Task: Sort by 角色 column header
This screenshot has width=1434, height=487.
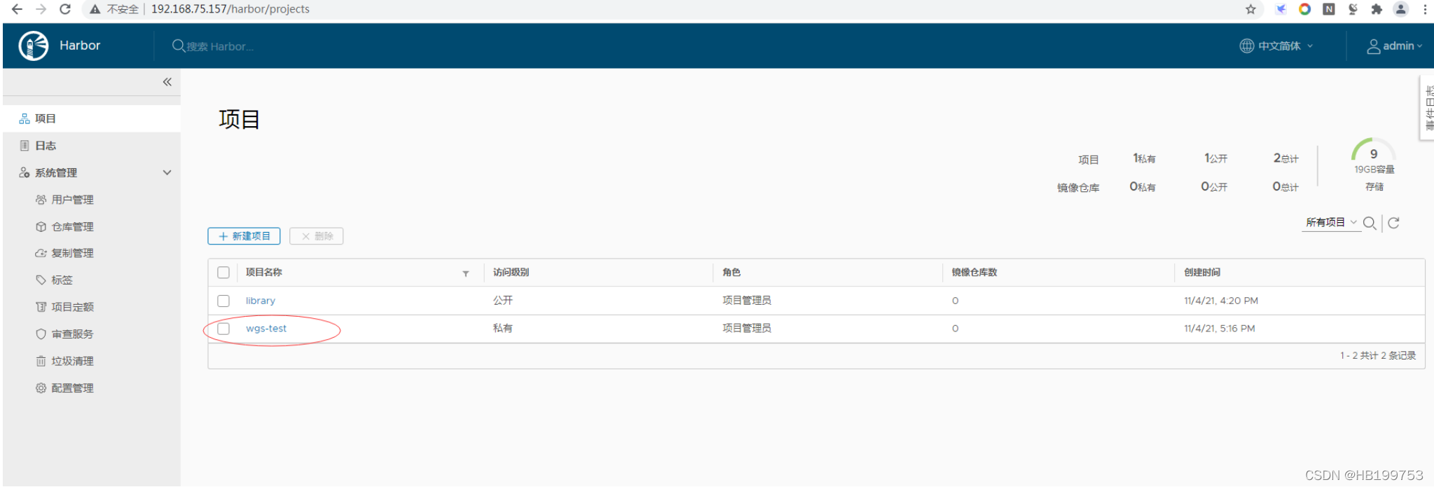Action: coord(731,273)
